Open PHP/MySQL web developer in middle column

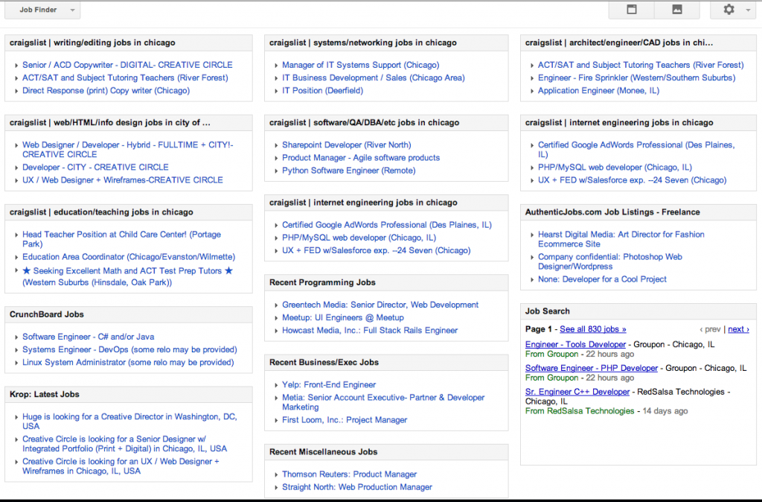359,238
